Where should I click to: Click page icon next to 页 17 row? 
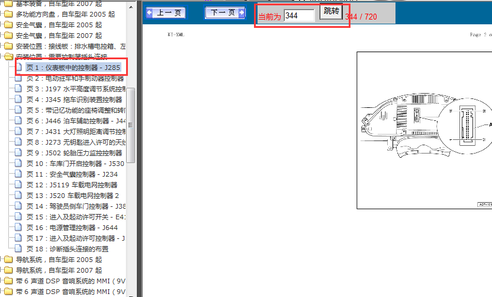18,238
